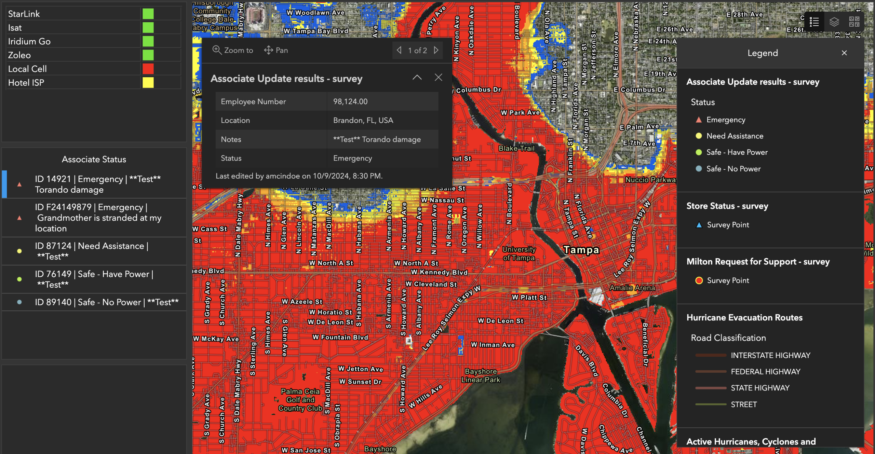Click the Safe - Have Power green dot

(699, 152)
